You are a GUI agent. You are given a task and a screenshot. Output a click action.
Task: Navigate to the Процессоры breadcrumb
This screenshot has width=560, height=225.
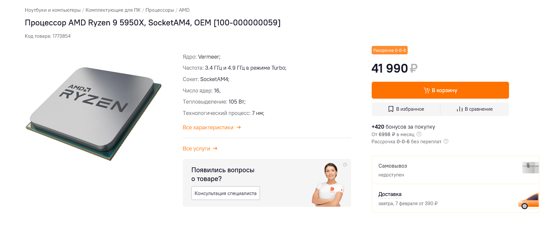[160, 10]
